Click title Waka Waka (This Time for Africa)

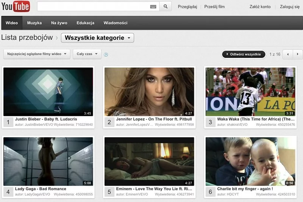256,119
